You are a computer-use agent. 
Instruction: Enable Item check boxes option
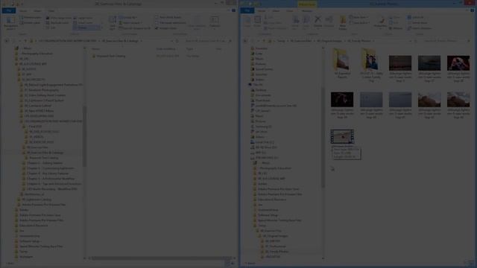(168, 17)
